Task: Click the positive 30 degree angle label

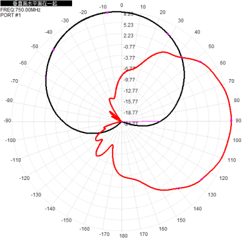Action: click(x=181, y=21)
